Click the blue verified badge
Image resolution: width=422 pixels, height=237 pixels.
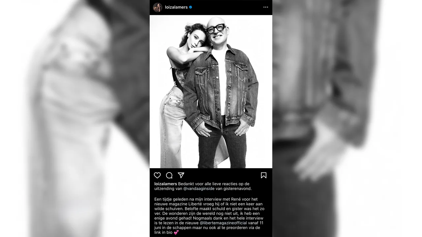[x=191, y=7]
